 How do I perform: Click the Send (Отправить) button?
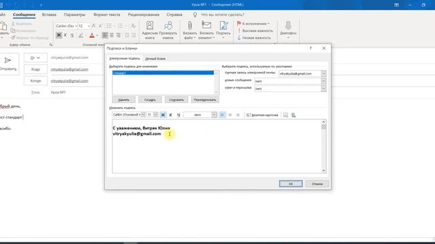pos(7,64)
